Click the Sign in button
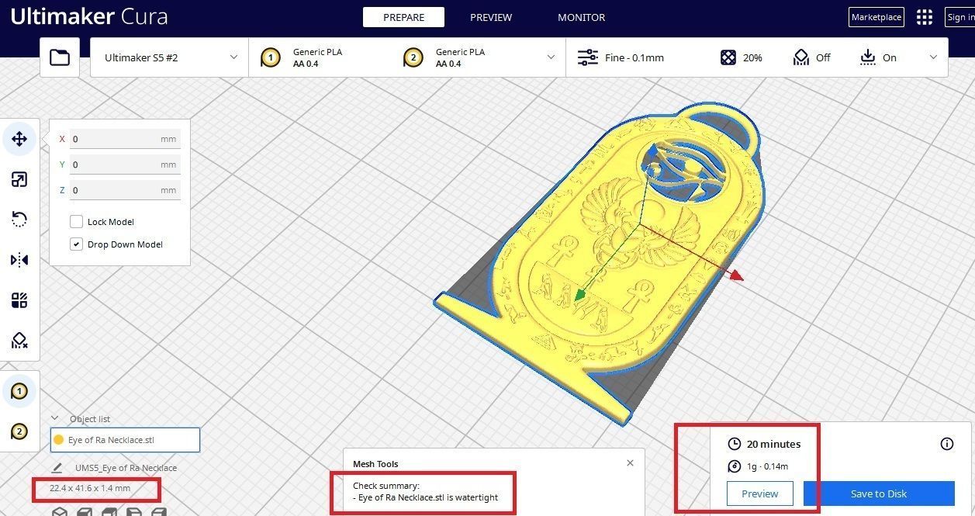The image size is (975, 516). pos(960,17)
